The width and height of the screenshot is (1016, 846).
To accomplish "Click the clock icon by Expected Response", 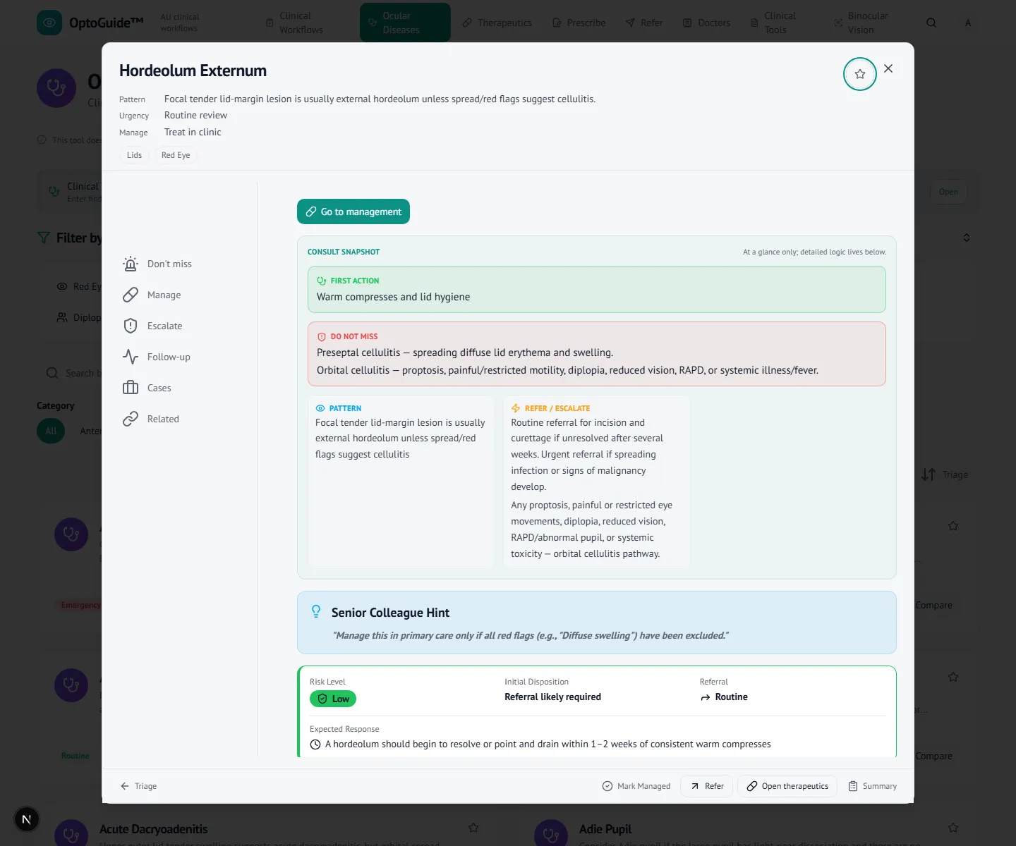I will tap(315, 744).
